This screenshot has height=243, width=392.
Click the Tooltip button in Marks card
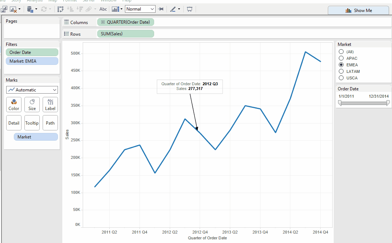pos(32,123)
